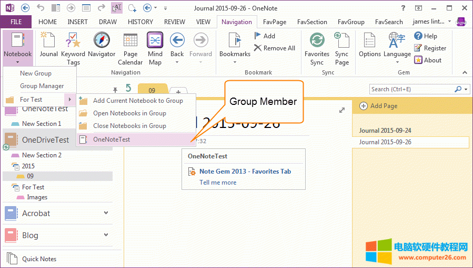This screenshot has width=473, height=268.
Task: Select OneNoteTest group member menu item
Action: click(112, 139)
